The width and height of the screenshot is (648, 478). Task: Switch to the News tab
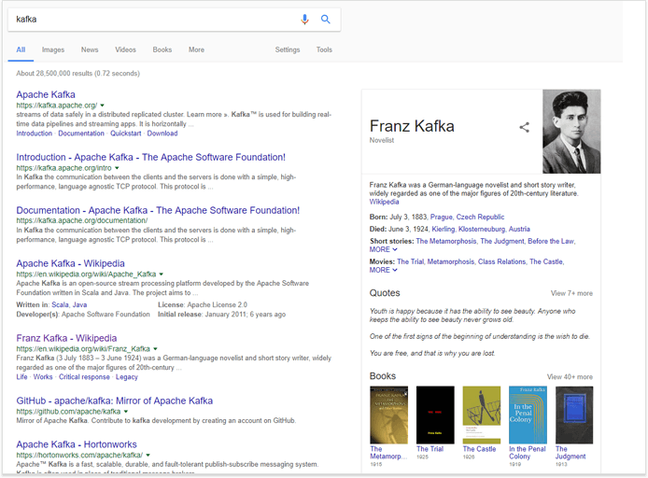[x=90, y=49]
